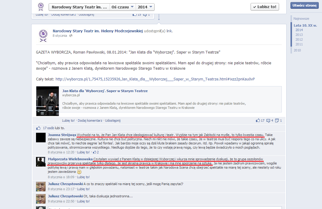Image resolution: width=322 pixels, height=209 pixels.
Task: Like the comment posted 9 stycznia o 22:50
Action: click(83, 202)
